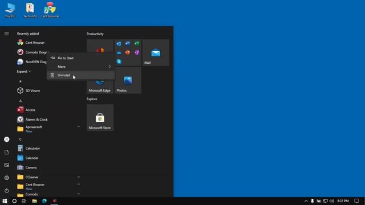Select This PC desktop icon
The image size is (365, 205).
point(10,10)
